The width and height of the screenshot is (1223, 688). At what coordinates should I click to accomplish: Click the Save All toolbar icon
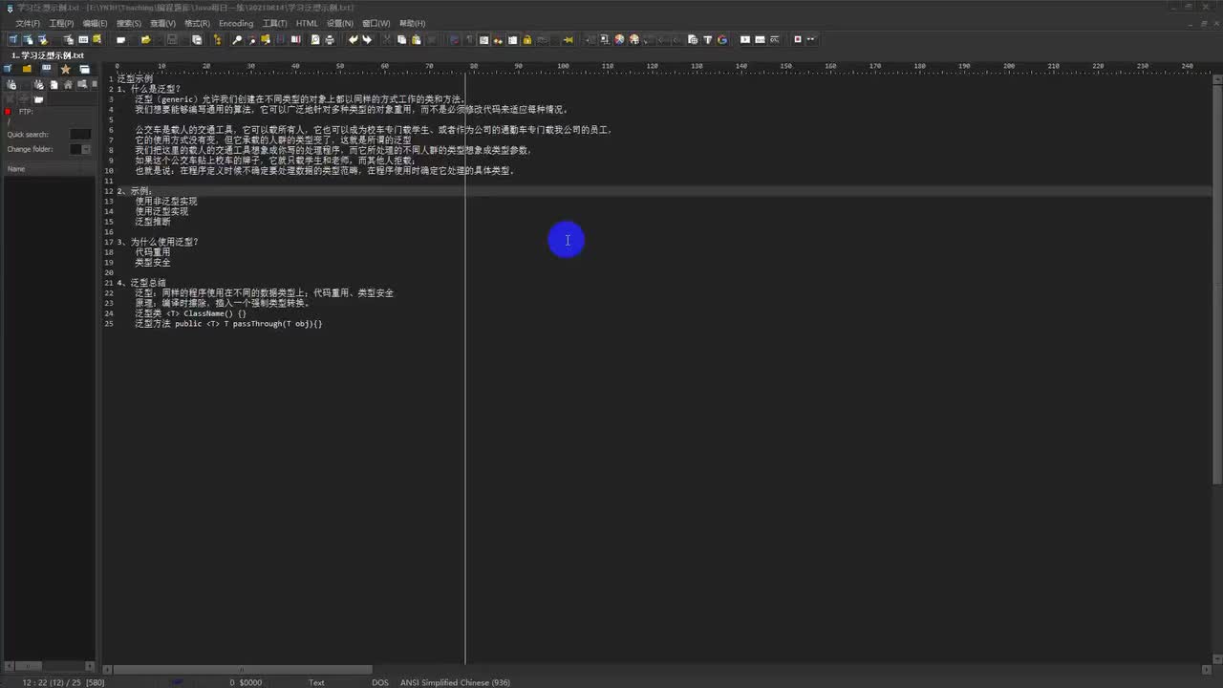pos(197,40)
